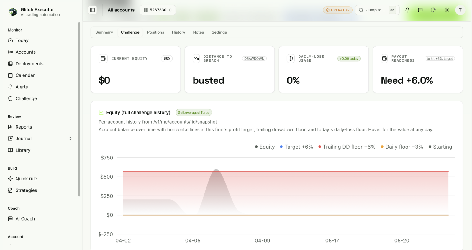Click the to hit +6% target badge
Viewport: 472px width, 250px height.
tap(440, 59)
